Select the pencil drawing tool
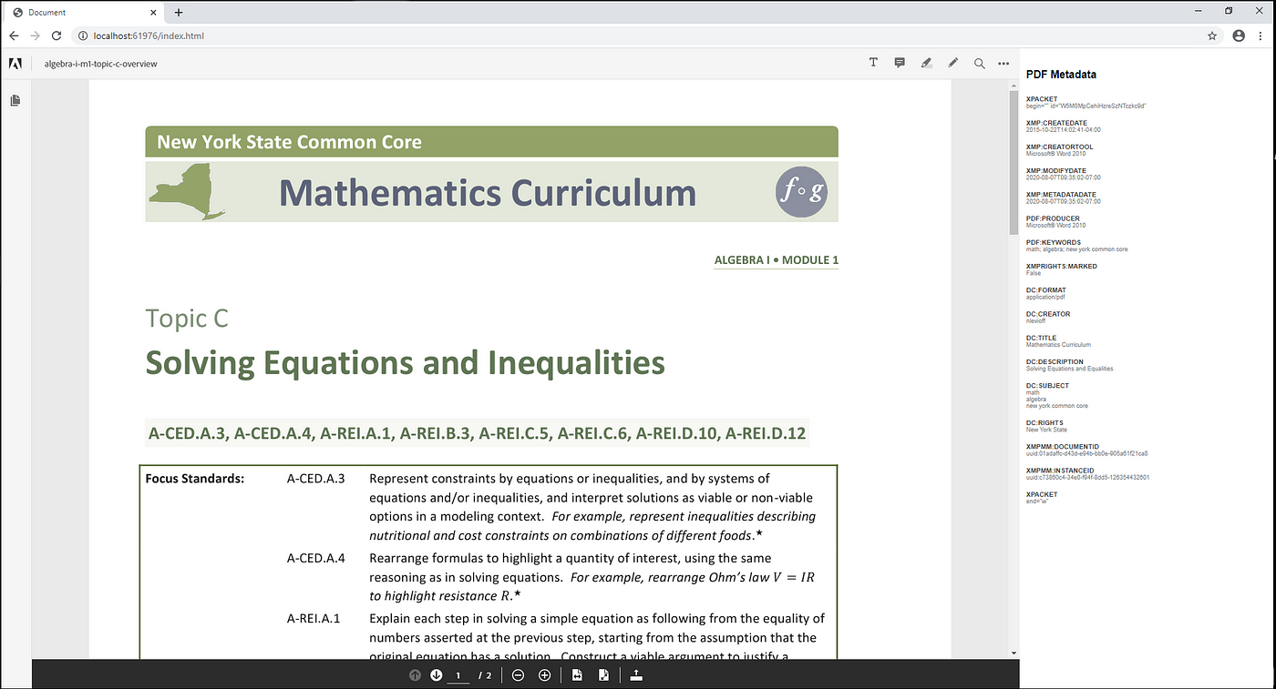The image size is (1276, 689). [x=953, y=63]
